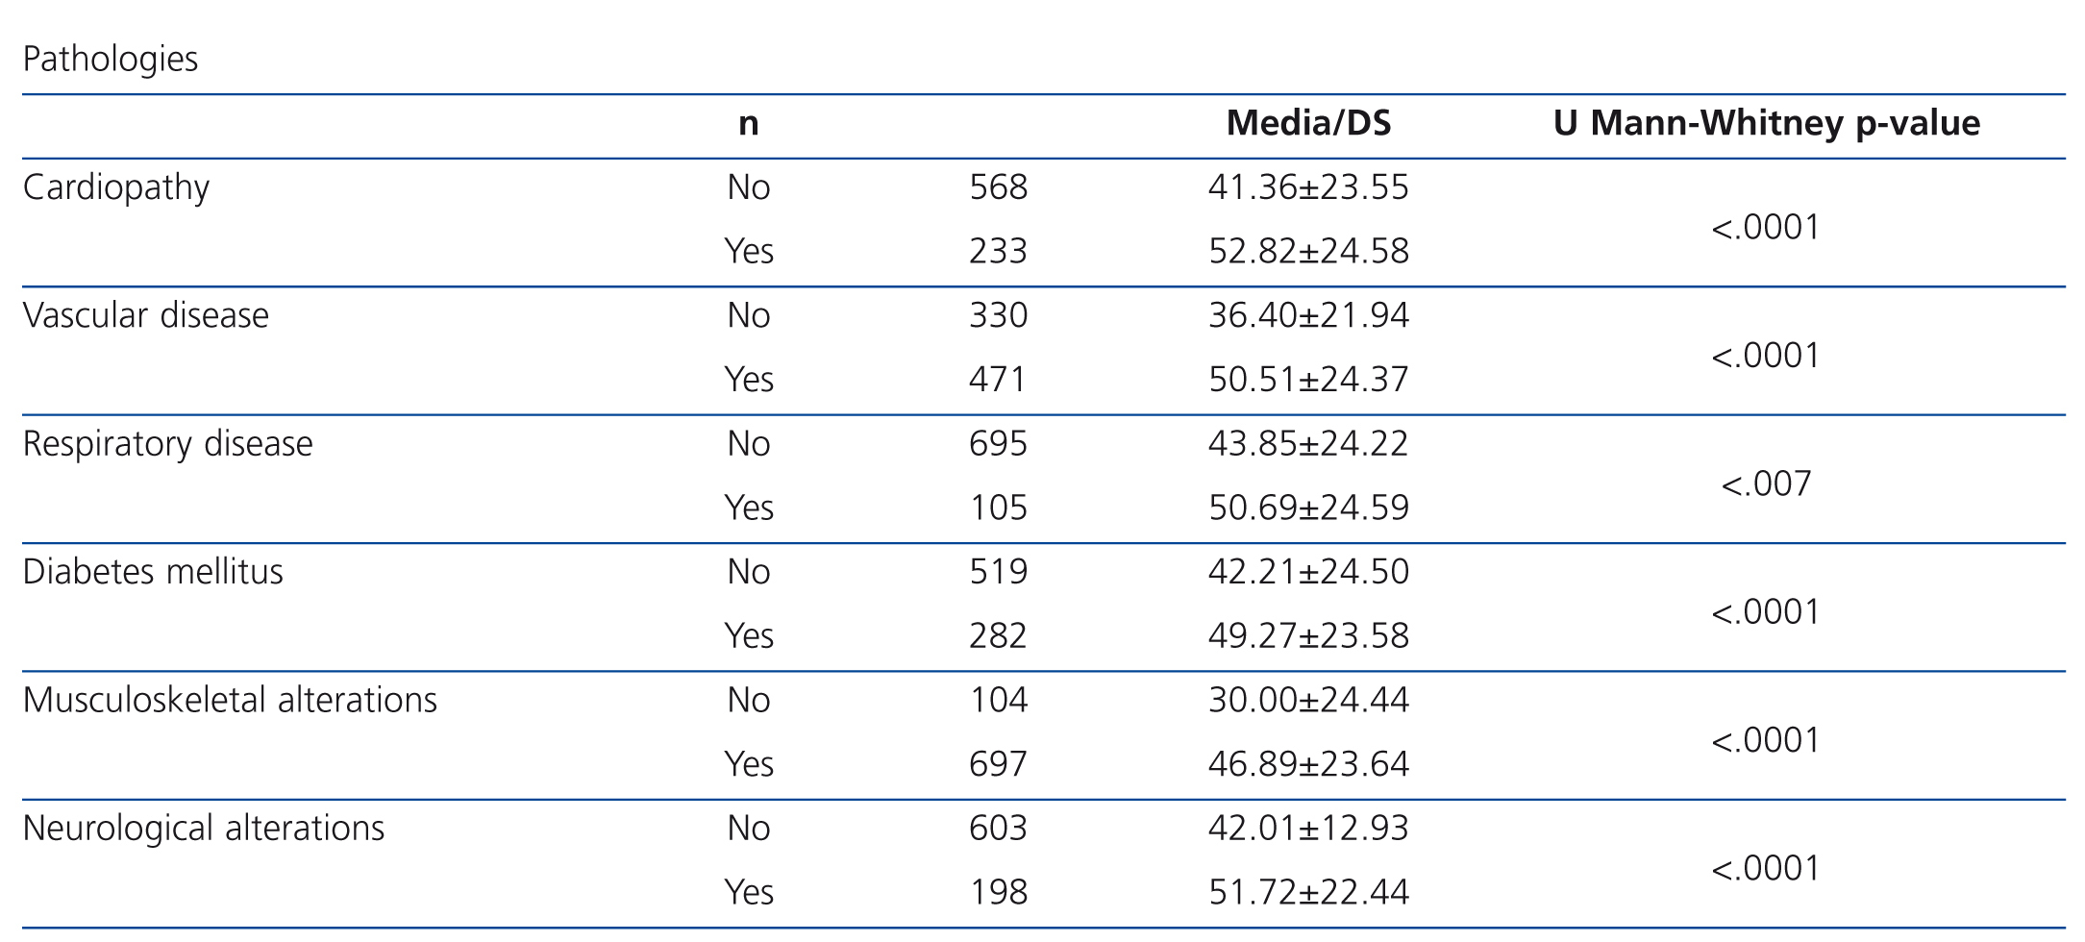Select the Cardiopathy row label
The height and width of the screenshot is (942, 2085).
[116, 187]
